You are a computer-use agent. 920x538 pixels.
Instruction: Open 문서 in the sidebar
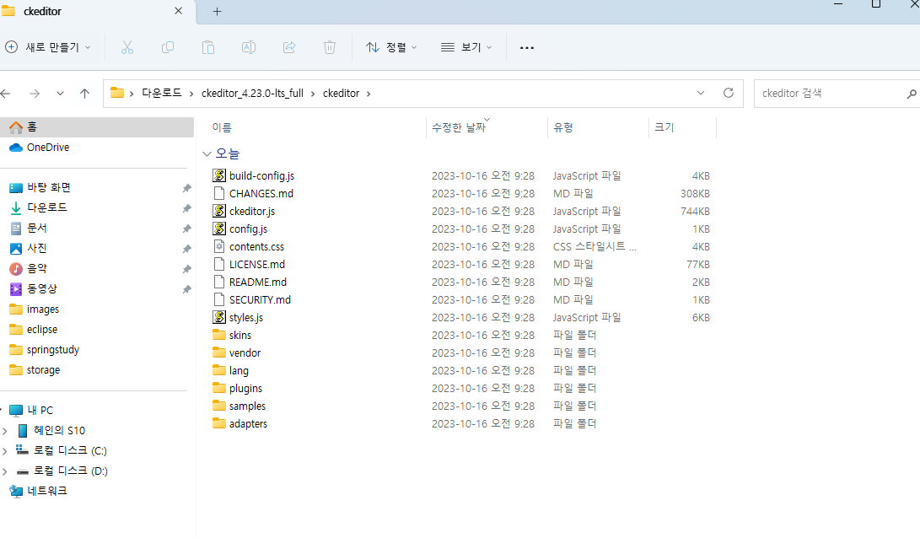tap(37, 229)
